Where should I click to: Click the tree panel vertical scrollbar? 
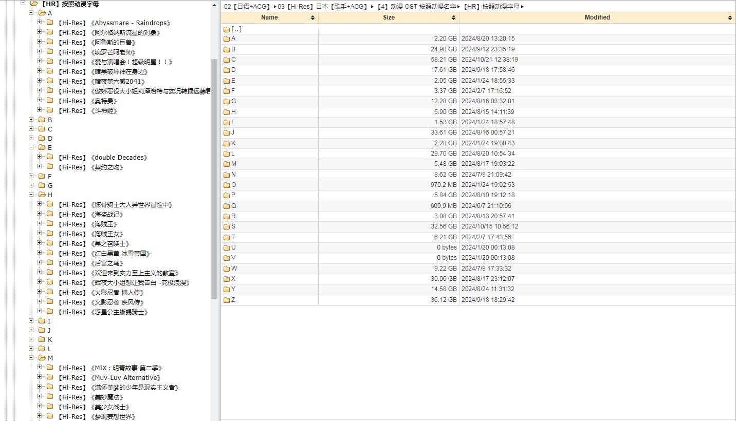tap(214, 180)
